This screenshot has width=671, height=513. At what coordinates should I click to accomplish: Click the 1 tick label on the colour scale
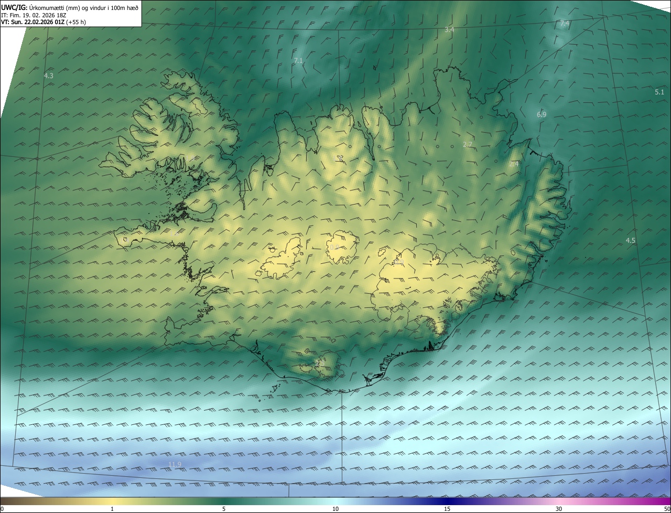tap(112, 509)
